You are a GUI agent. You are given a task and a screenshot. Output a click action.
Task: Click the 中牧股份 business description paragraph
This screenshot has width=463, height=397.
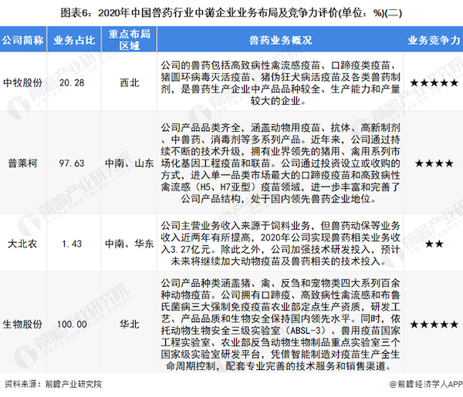(x=281, y=83)
